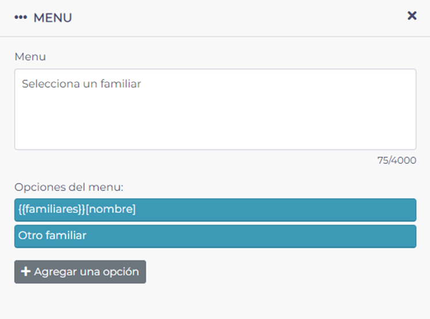The image size is (430, 319).
Task: Click the 'Menu' field label
Action: tap(30, 57)
